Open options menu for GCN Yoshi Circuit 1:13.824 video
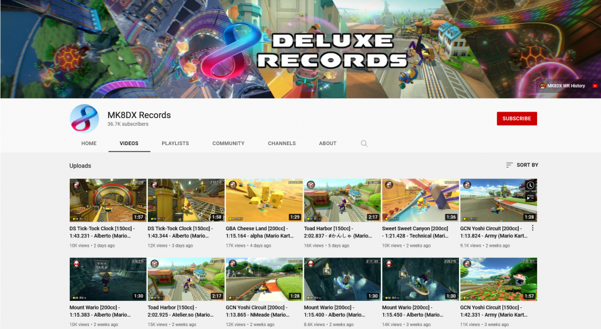 pyautogui.click(x=532, y=228)
